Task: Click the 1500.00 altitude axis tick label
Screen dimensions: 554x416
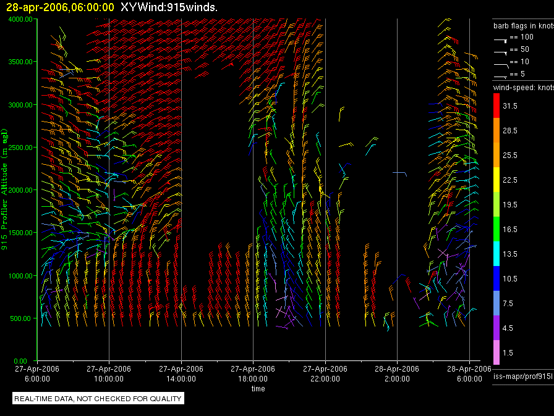Action: click(x=20, y=233)
